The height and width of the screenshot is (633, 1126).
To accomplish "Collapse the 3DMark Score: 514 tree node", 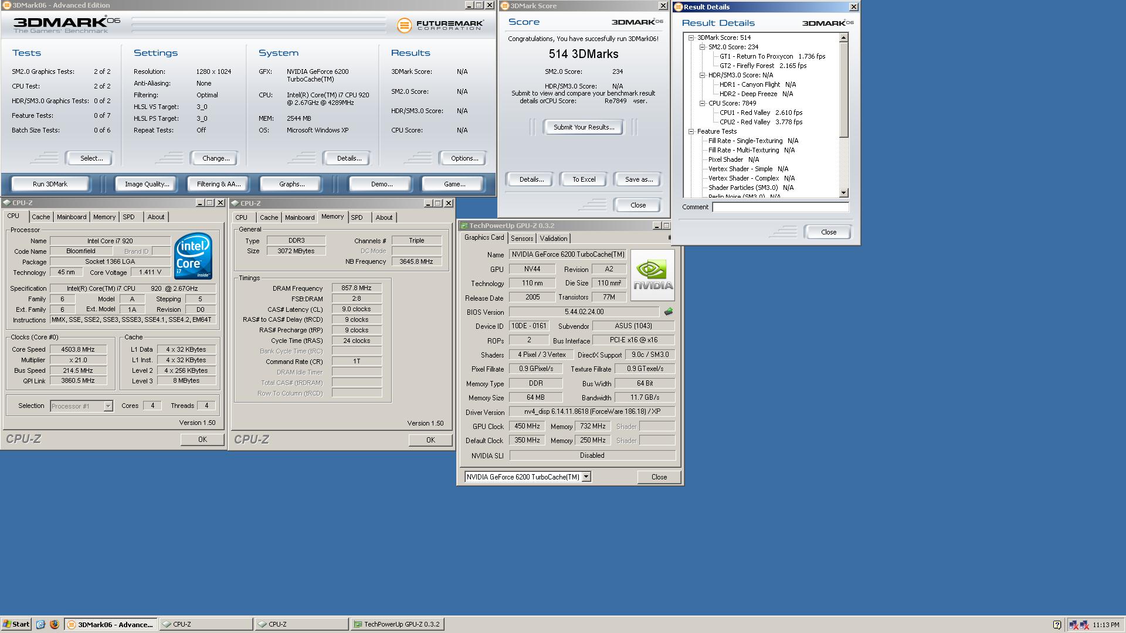I will 691,38.
